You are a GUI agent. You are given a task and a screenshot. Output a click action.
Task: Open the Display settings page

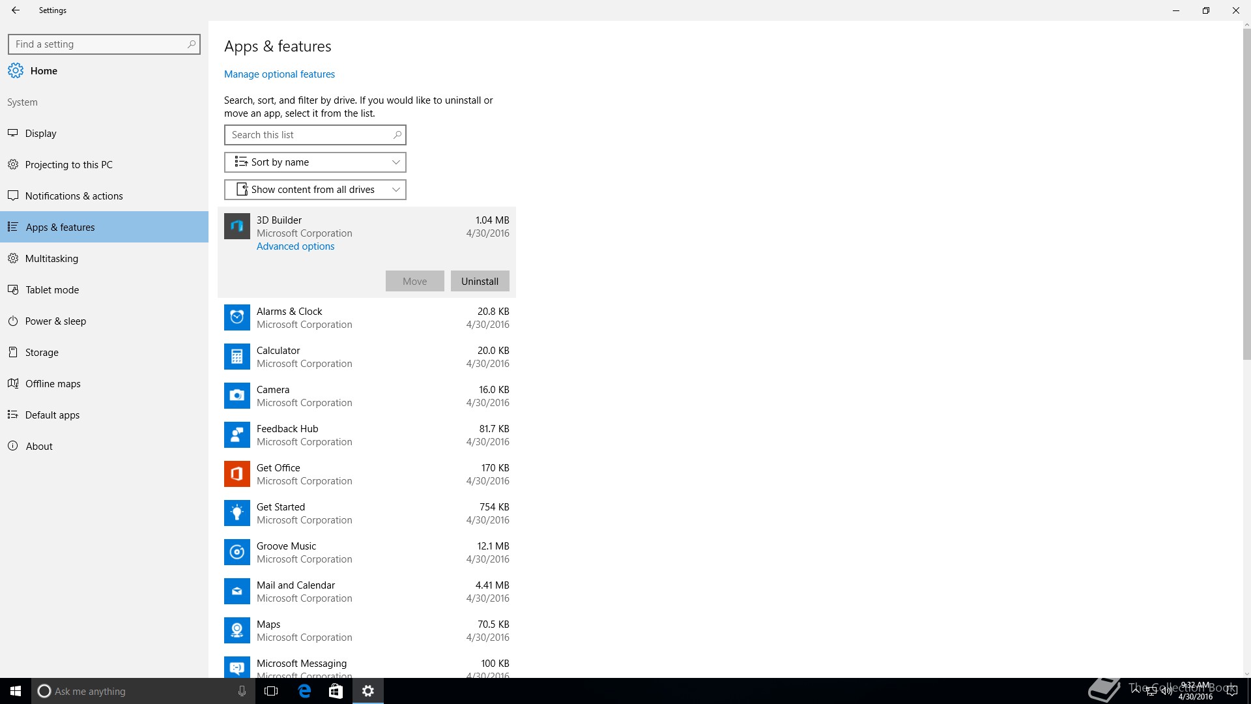point(104,133)
